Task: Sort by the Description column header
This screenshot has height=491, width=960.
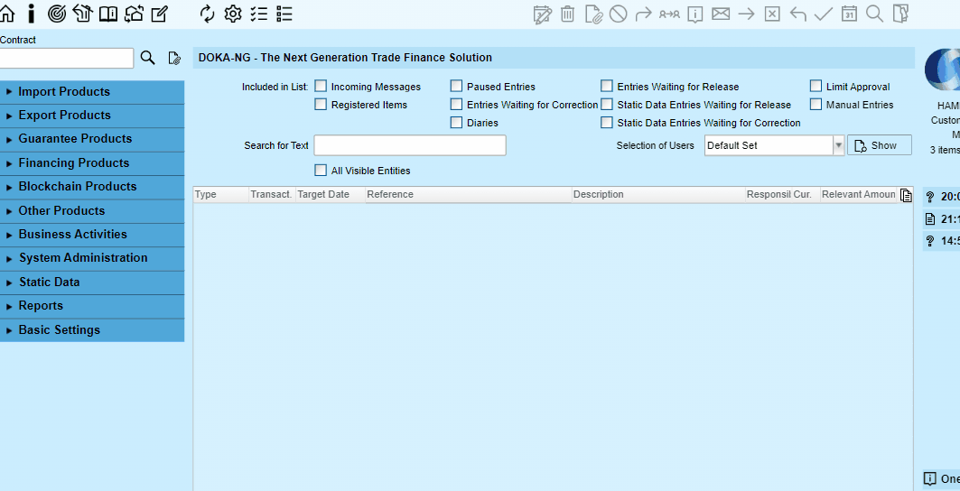Action: click(x=658, y=195)
